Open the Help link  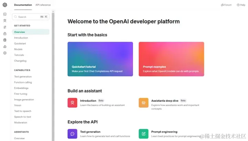point(241,5)
